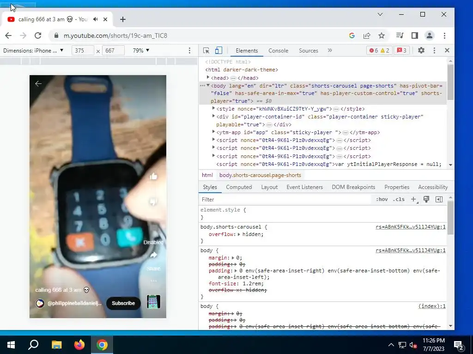Open the Dimensions device dropdown
Image resolution: width=473 pixels, height=354 pixels.
[33, 51]
